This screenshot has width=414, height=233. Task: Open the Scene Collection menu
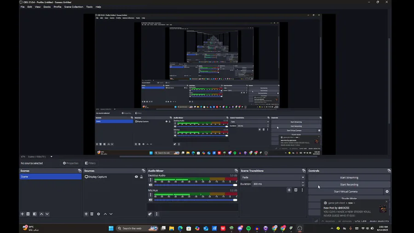point(74,7)
